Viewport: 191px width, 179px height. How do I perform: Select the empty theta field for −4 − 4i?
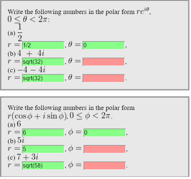click(x=104, y=78)
